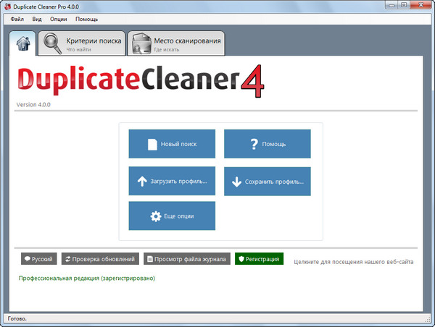Screen dimensions: 435x327
Task: Click the magnifying glass search criteria icon
Action: click(52, 44)
